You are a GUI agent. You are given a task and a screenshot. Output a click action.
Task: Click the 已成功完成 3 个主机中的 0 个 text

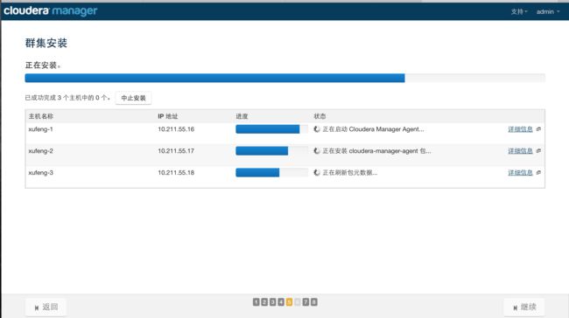(x=67, y=98)
